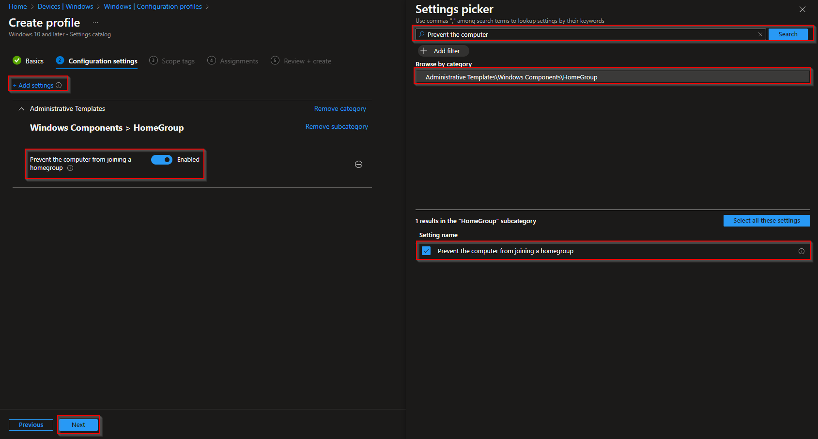Click the Add filter plus icon
Screen dimensions: 818x439
(x=424, y=51)
